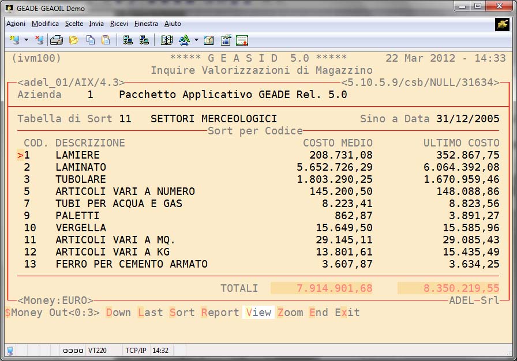Open the Azioni menu
The height and width of the screenshot is (361, 517).
point(16,24)
